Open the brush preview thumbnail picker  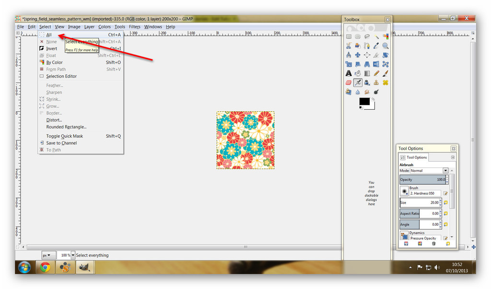[x=404, y=191]
